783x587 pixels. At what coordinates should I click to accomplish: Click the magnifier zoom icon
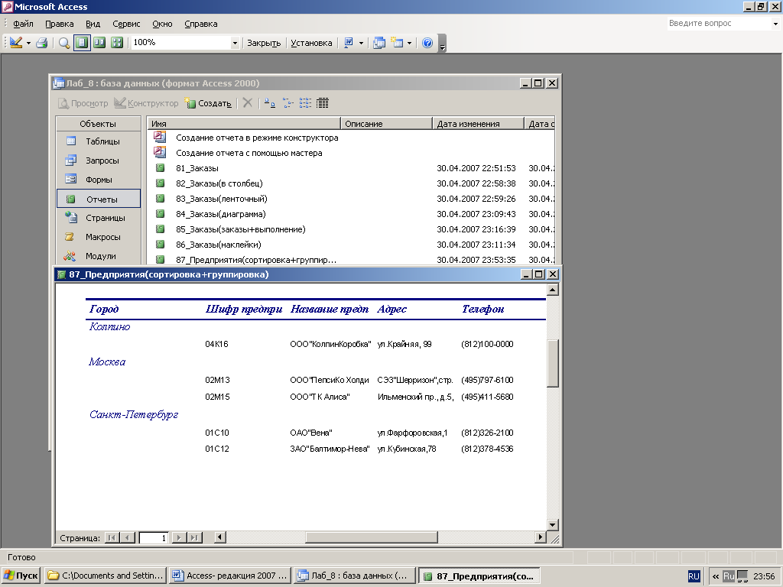(64, 43)
